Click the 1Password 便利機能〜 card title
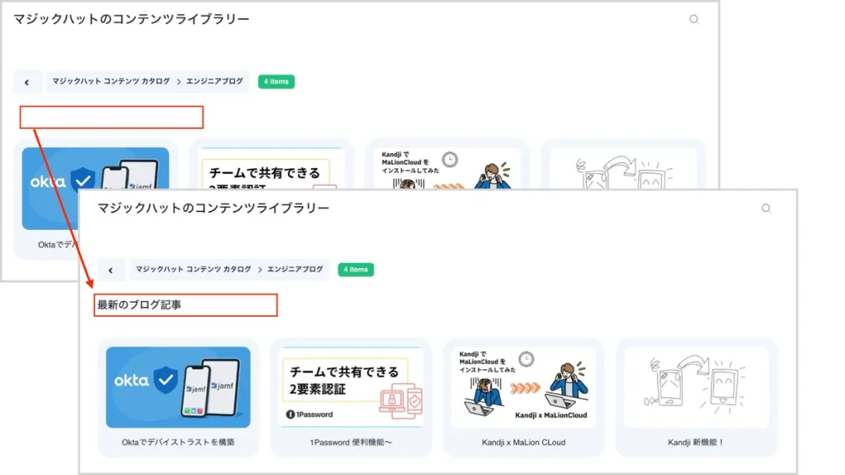 click(x=352, y=442)
